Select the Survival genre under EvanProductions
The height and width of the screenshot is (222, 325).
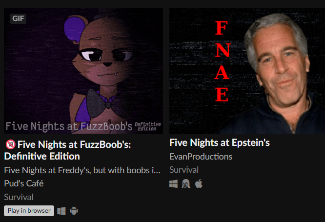184,170
